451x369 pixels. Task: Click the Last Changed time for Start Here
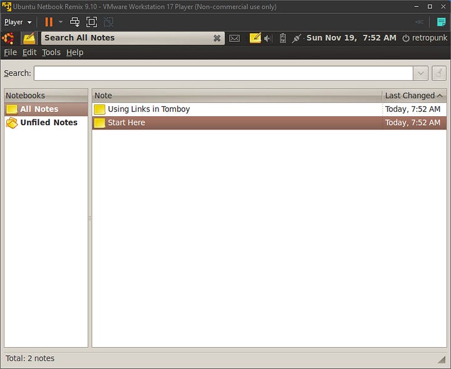(413, 123)
